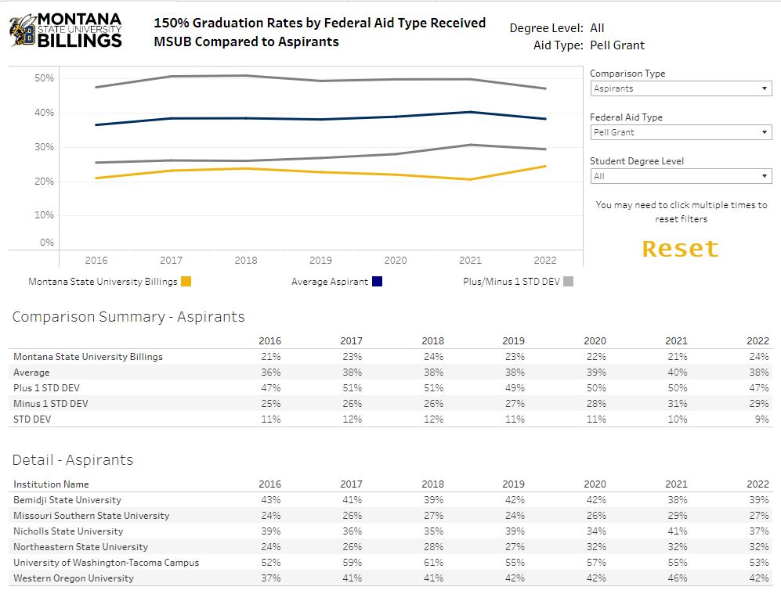
Task: Select University of Washington-Tacoma Campus row
Action: 106,563
